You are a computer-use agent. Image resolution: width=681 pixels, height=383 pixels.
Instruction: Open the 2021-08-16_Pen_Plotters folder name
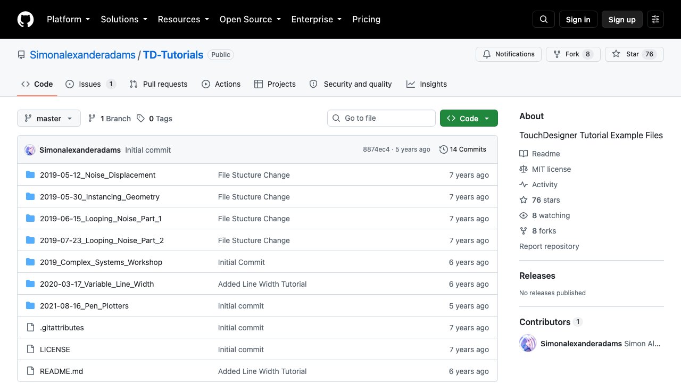tap(84, 306)
